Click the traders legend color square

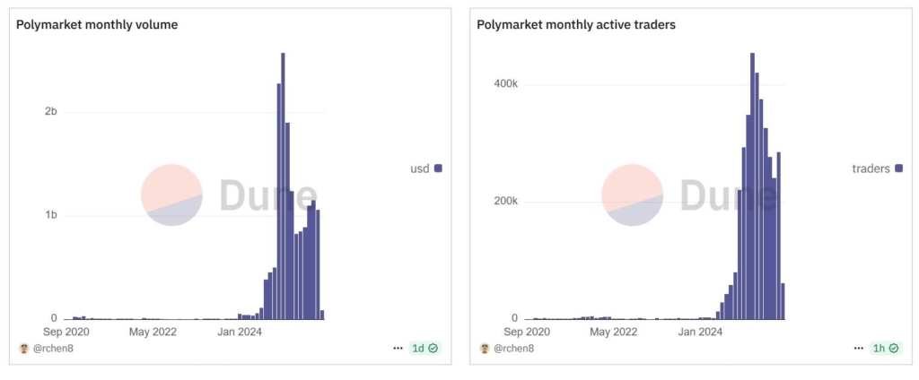tap(898, 168)
